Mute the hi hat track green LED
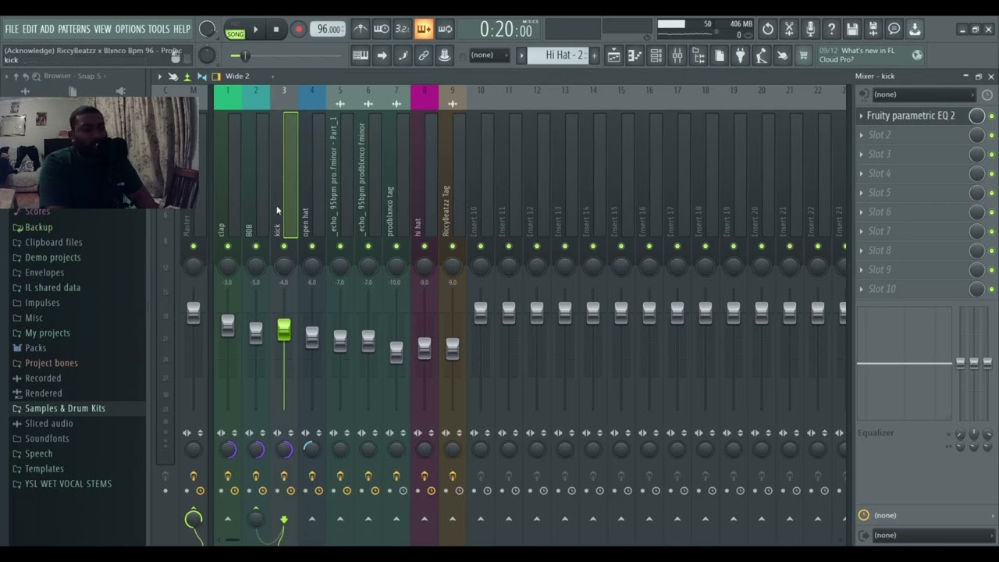The width and height of the screenshot is (999, 562). pyautogui.click(x=425, y=247)
